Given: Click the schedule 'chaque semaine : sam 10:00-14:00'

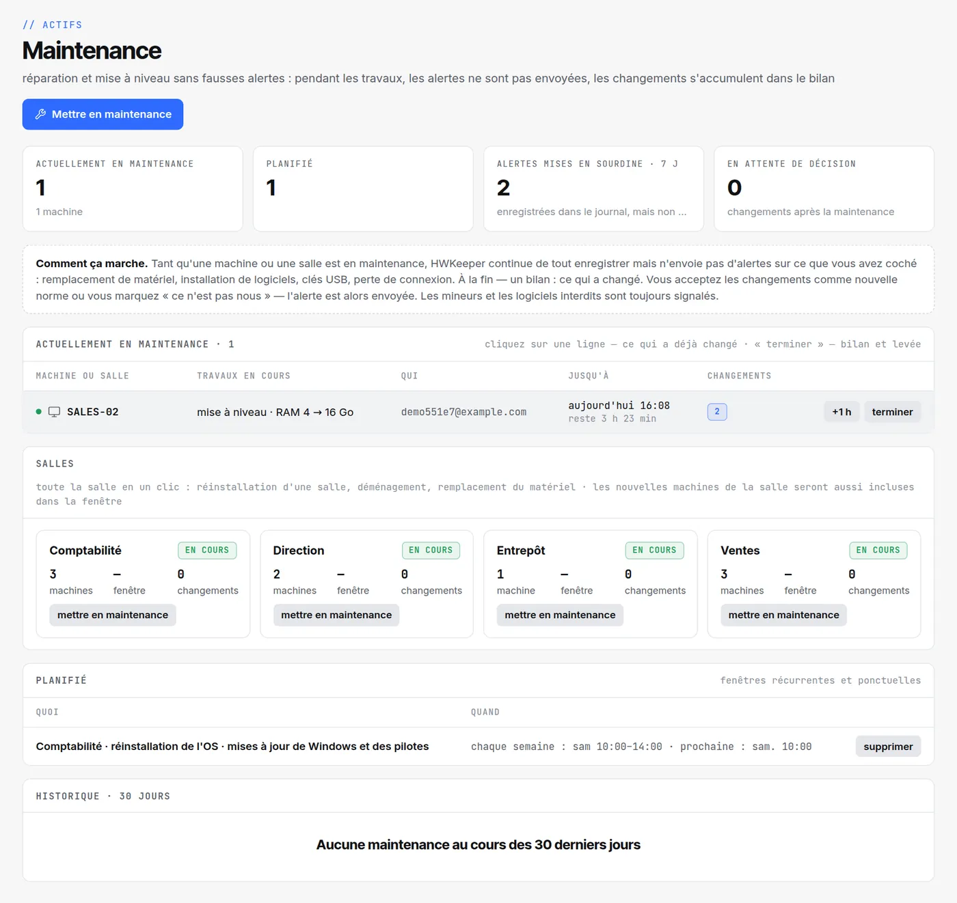Looking at the screenshot, I should point(567,747).
